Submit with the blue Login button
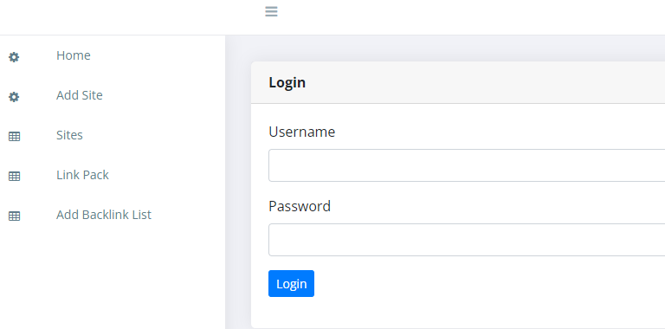Image resolution: width=665 pixels, height=329 pixels. [x=291, y=284]
